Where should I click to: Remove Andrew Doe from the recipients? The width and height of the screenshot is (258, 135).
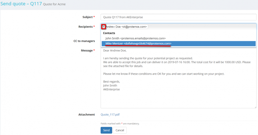pos(104,27)
